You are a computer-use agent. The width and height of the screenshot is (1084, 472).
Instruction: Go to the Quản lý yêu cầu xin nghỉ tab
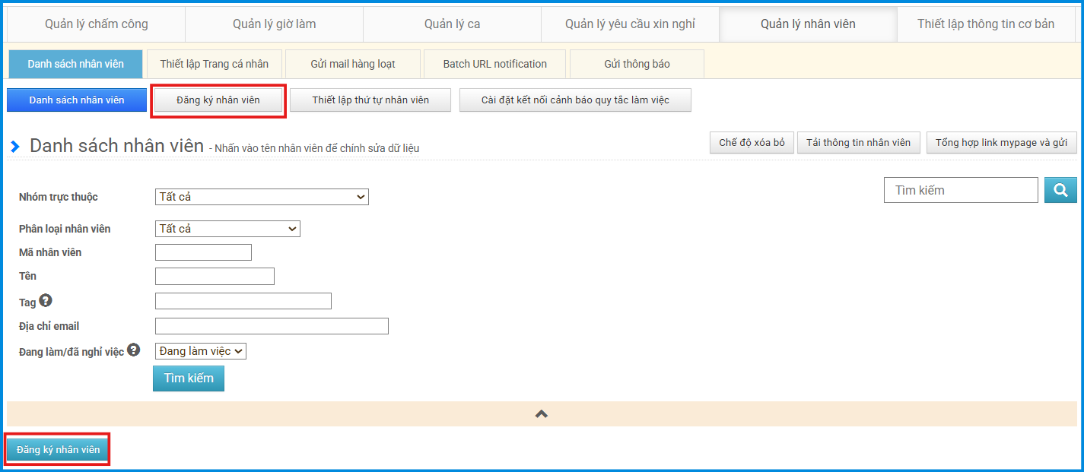click(x=630, y=24)
